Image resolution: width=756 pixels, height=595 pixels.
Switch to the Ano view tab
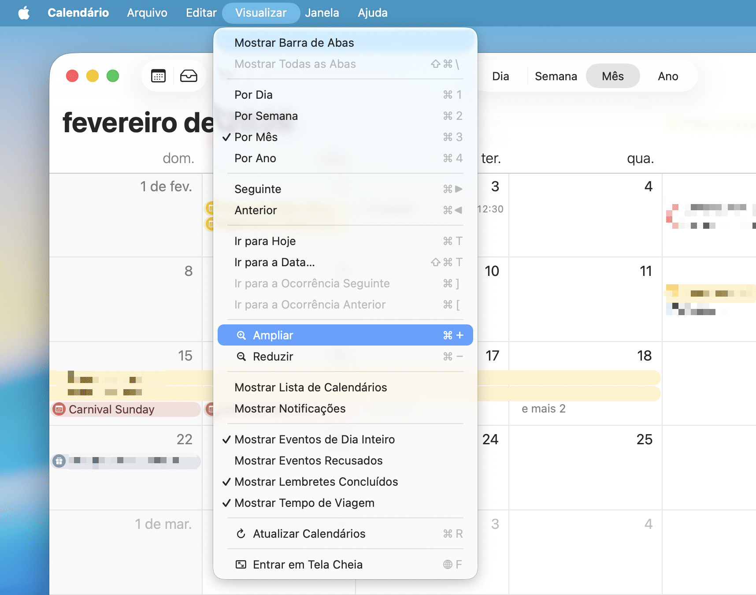[x=667, y=76]
